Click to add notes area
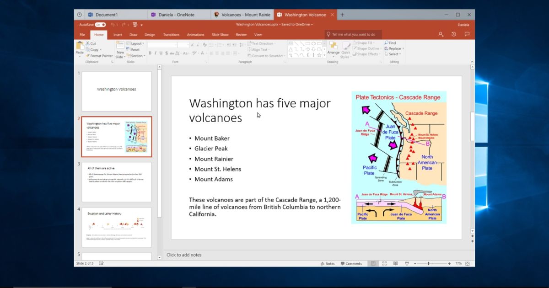This screenshot has width=549, height=288. (x=319, y=255)
